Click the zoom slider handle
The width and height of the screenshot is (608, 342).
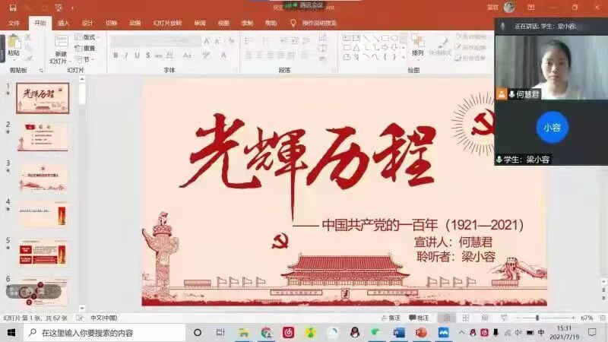(x=537, y=318)
